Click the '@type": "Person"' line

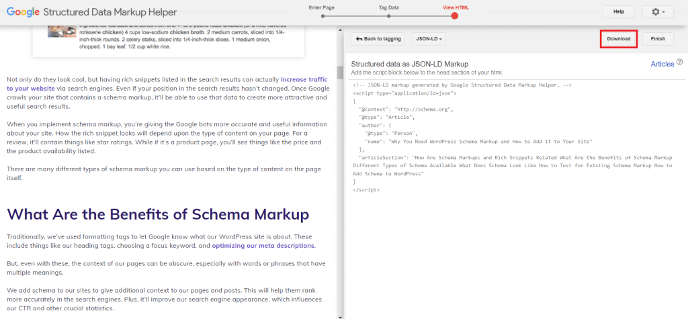click(392, 134)
